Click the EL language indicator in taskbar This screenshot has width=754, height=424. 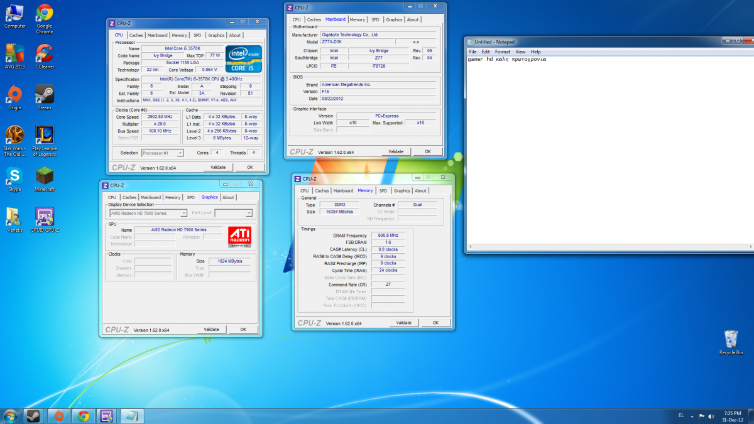681,416
